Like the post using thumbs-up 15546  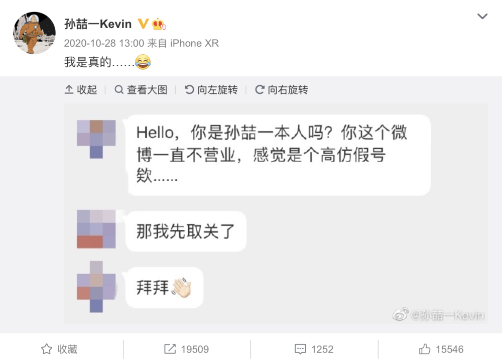click(x=425, y=349)
